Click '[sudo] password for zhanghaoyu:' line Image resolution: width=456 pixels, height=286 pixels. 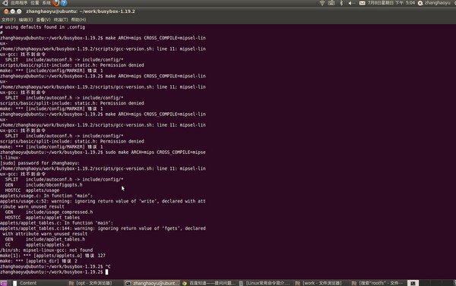coord(40,163)
